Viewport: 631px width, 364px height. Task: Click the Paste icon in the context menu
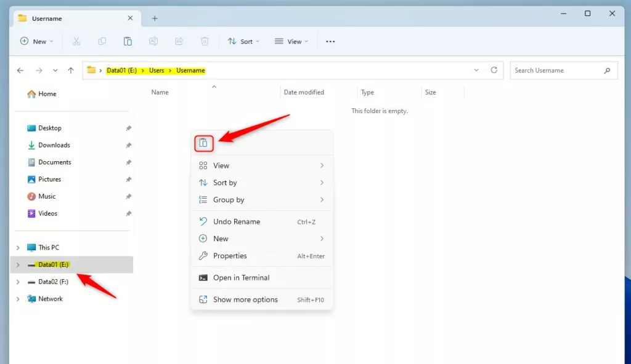(203, 143)
